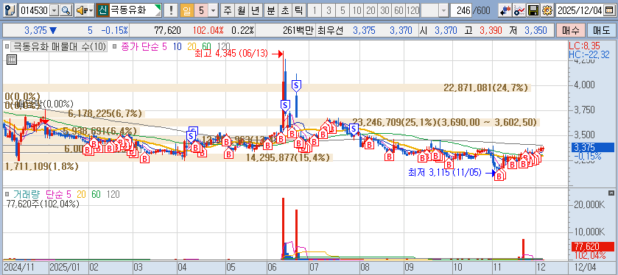618x275 pixels.
Task: Click the small square before 종가 단순
Action: click(x=114, y=47)
